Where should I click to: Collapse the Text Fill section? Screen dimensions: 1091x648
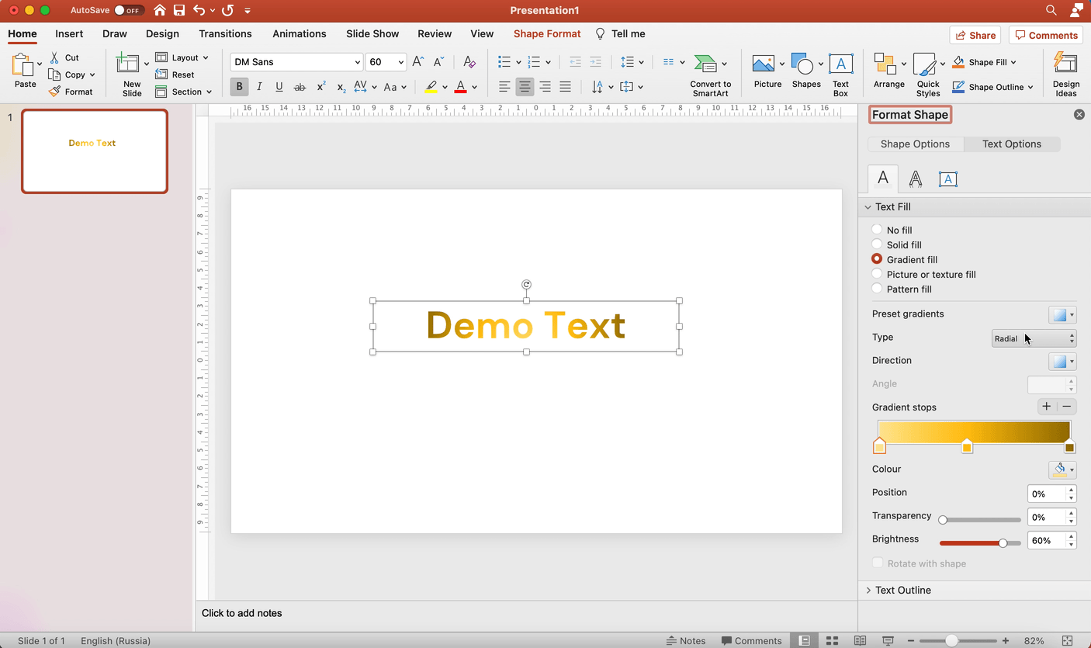click(x=868, y=207)
